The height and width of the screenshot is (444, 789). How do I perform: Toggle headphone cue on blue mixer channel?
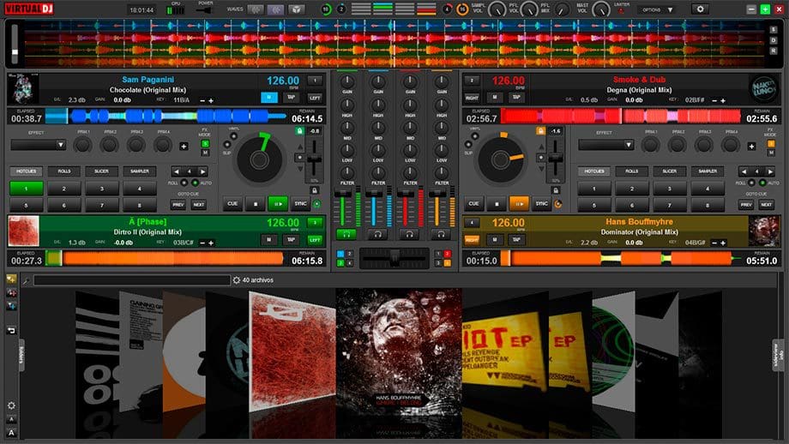pyautogui.click(x=377, y=234)
